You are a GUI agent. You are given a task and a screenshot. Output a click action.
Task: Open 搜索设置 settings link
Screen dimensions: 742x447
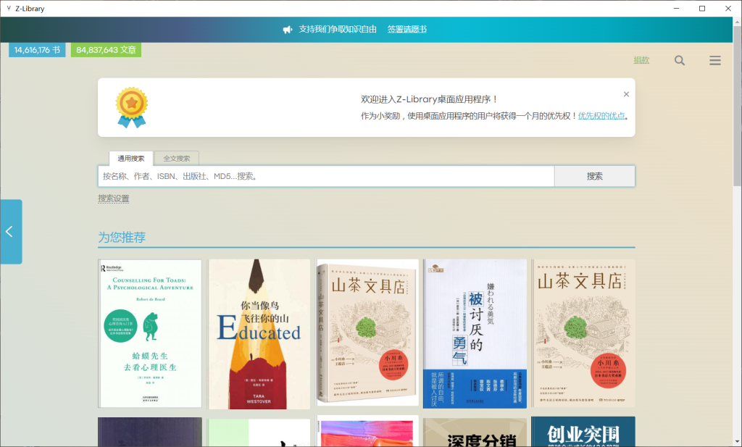click(x=113, y=197)
